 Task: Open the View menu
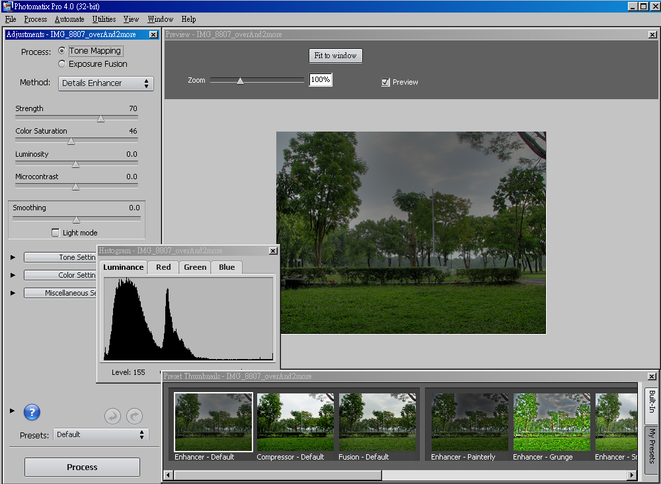(131, 19)
